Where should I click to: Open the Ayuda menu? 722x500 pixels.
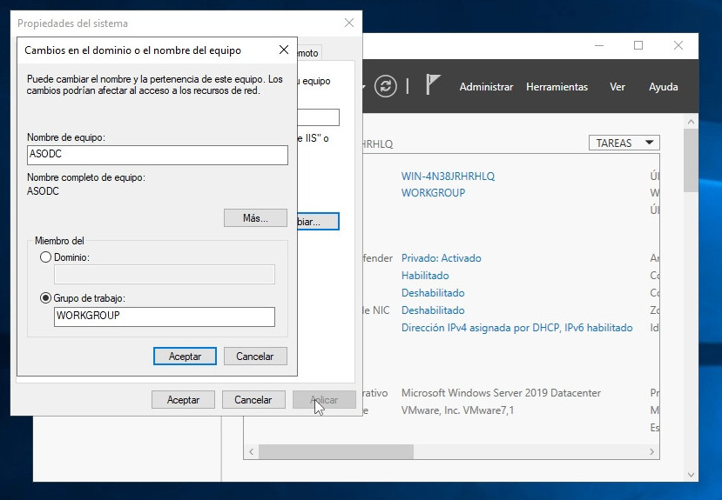[663, 87]
